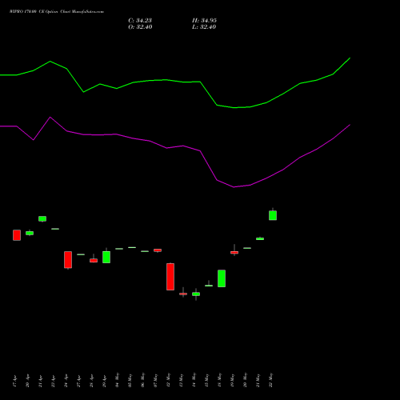
Task: Select the 24 Apr red candle
Action: click(68, 259)
